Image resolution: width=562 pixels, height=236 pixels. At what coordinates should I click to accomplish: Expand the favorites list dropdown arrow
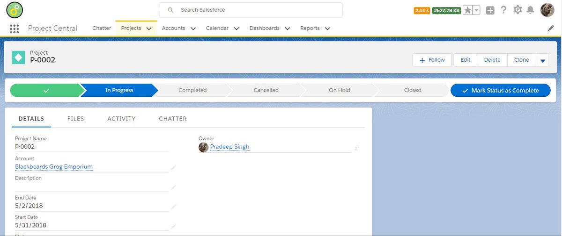pyautogui.click(x=476, y=10)
